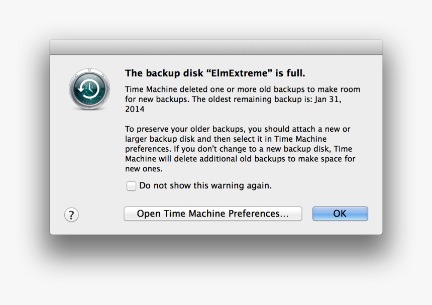
Task: Open Time Machine Preferences
Action: point(212,214)
